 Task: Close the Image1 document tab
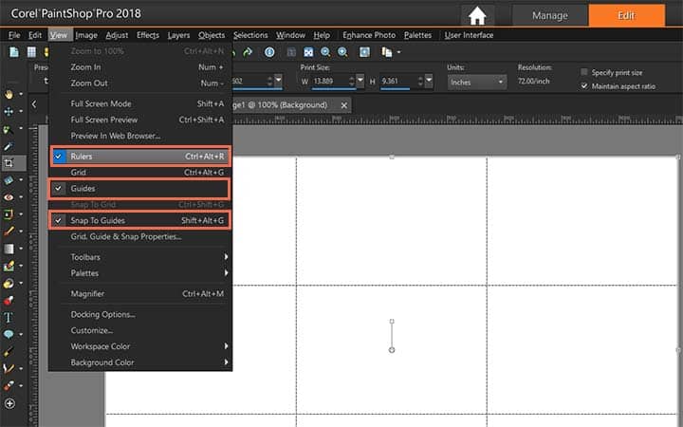tap(344, 105)
